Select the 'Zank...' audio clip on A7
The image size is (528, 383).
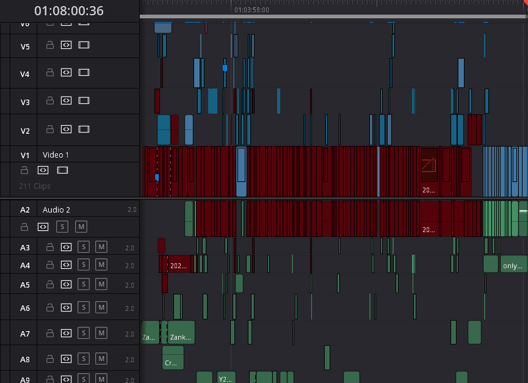pos(181,332)
